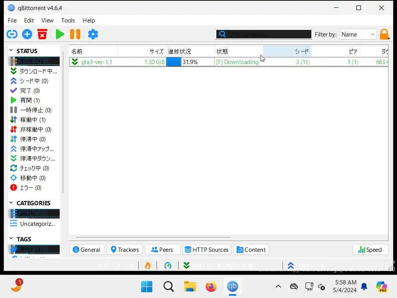Filter by 移動中 (0) status
This screenshot has height=298, width=397.
pyautogui.click(x=34, y=178)
